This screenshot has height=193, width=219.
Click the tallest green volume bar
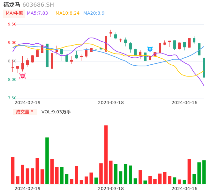[47, 161]
